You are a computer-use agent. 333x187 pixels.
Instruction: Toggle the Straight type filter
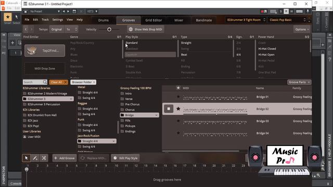pos(186,43)
